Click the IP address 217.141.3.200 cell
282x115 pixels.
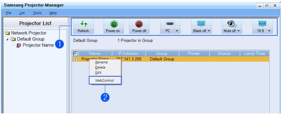tap(129, 59)
